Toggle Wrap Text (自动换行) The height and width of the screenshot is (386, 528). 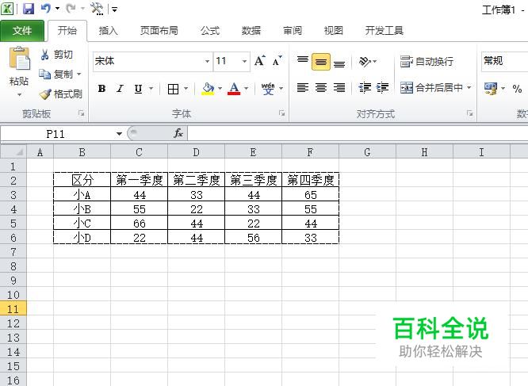point(427,61)
